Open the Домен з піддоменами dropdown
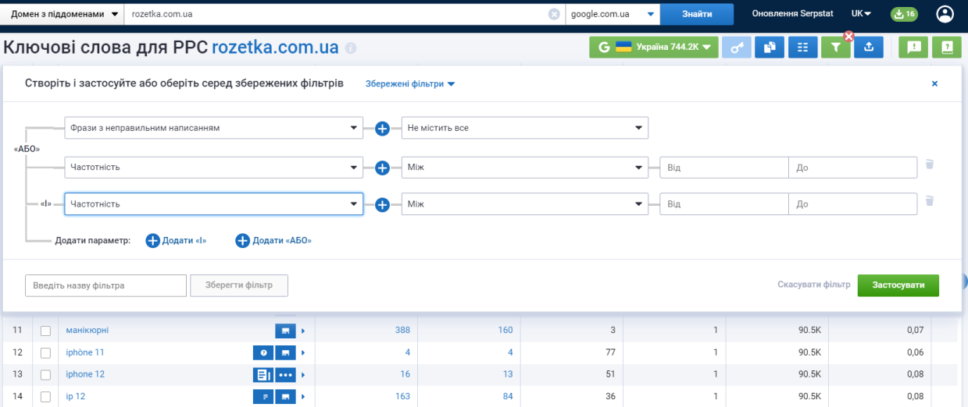 [63, 14]
